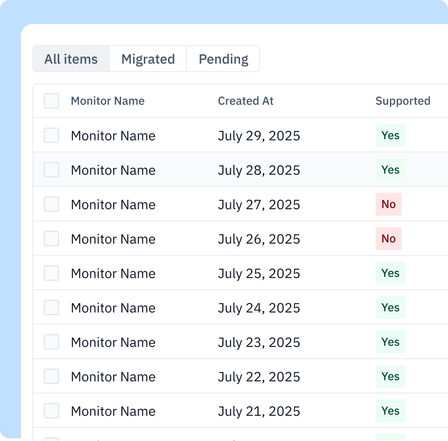Click the Supported column header
The height and width of the screenshot is (441, 448).
(x=403, y=101)
